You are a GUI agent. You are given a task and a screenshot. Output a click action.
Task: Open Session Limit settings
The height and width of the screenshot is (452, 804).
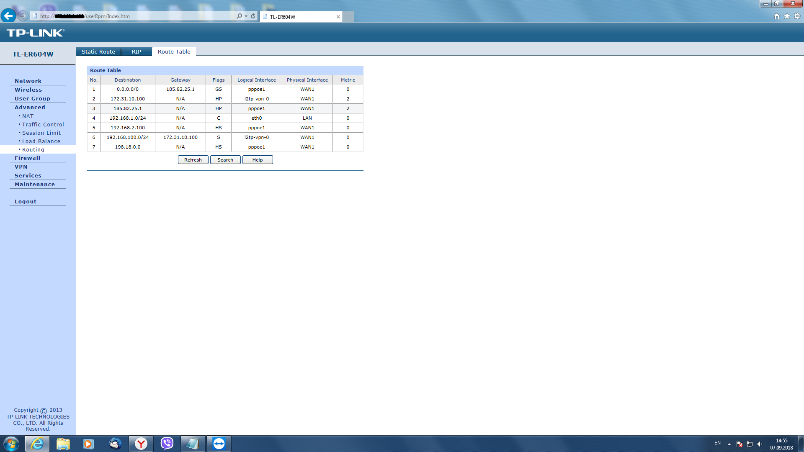[x=41, y=133]
